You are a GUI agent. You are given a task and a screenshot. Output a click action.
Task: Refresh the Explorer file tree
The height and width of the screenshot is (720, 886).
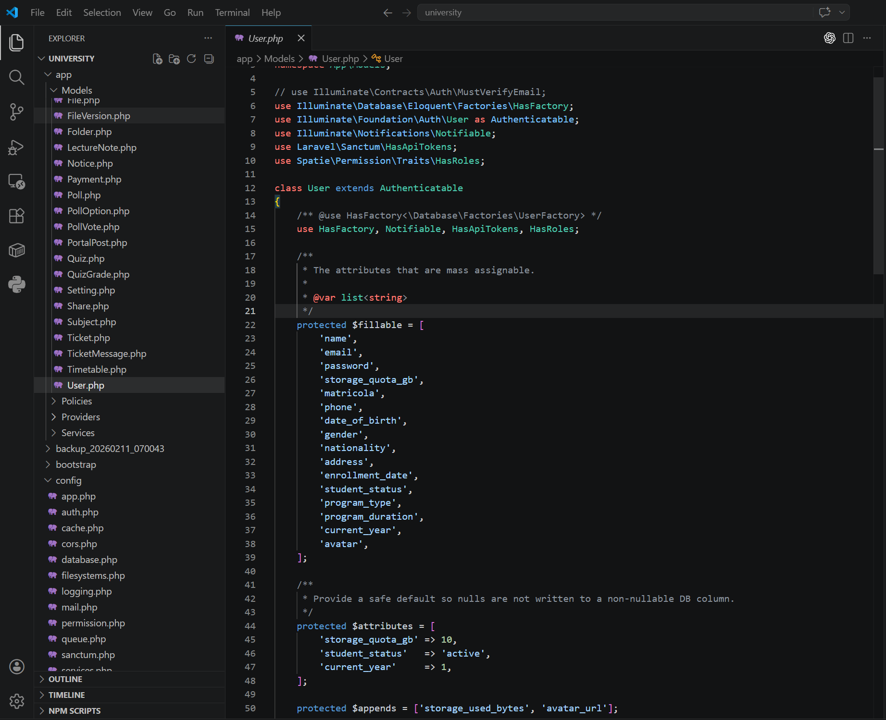click(191, 59)
